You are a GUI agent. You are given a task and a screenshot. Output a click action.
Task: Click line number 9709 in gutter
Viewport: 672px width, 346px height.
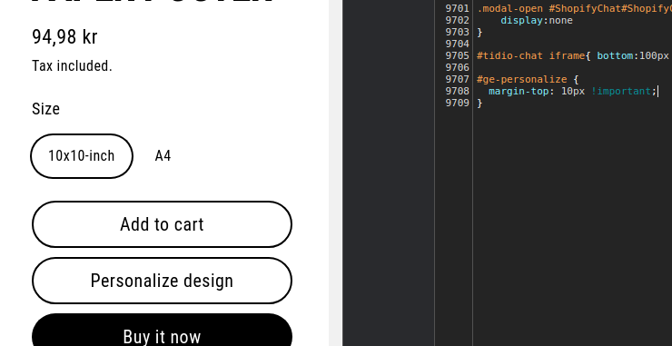(458, 103)
